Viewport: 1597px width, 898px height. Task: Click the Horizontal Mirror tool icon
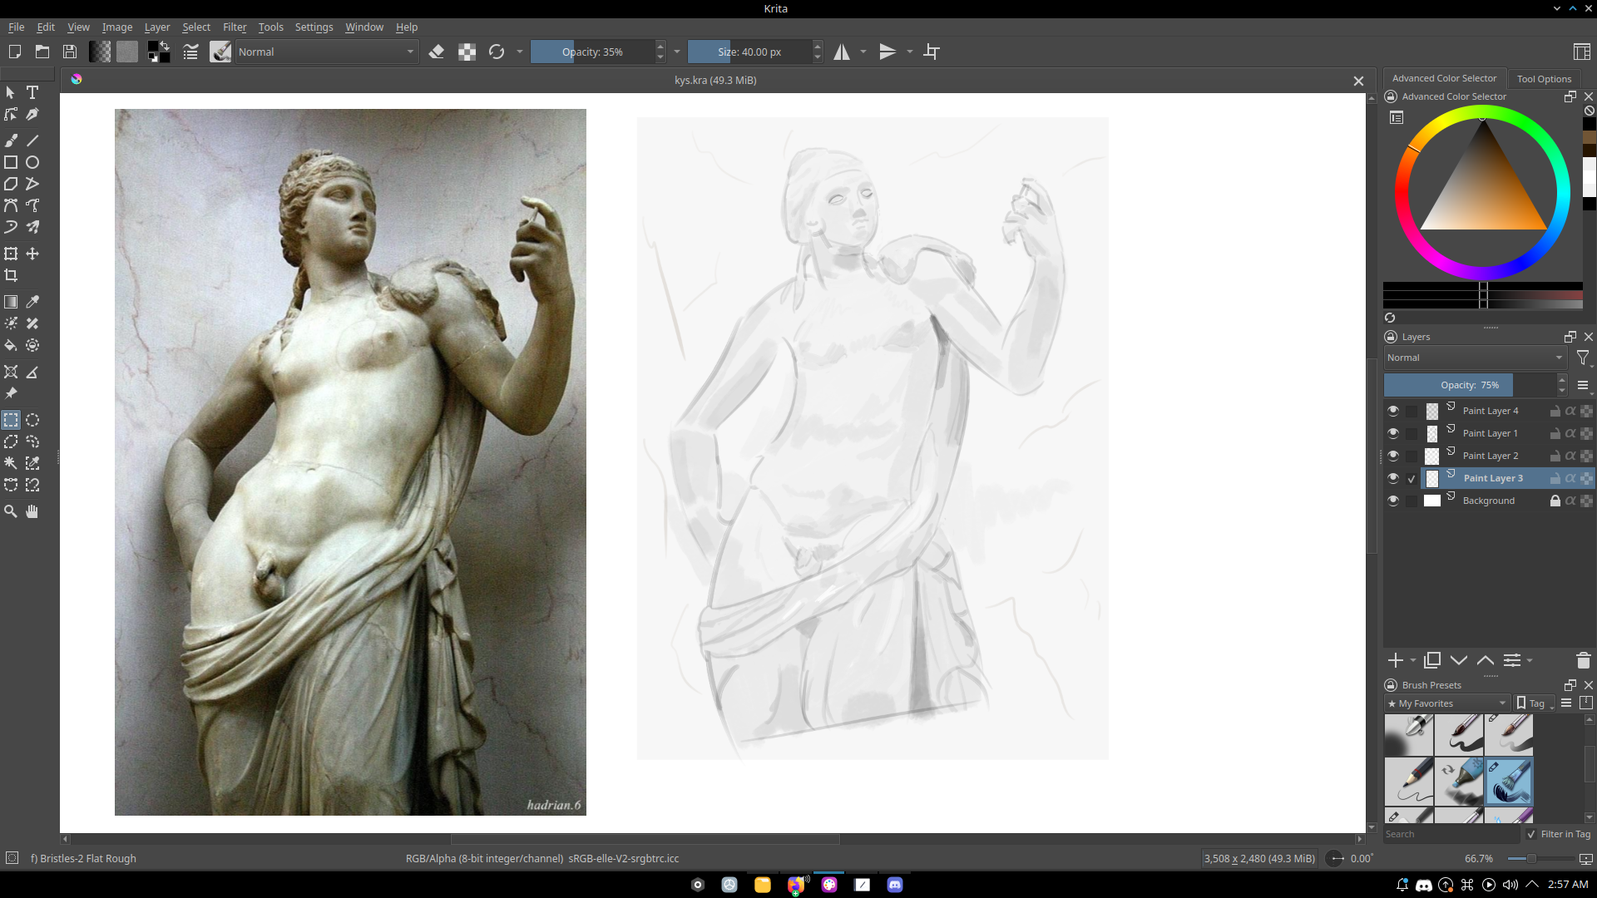click(x=842, y=52)
